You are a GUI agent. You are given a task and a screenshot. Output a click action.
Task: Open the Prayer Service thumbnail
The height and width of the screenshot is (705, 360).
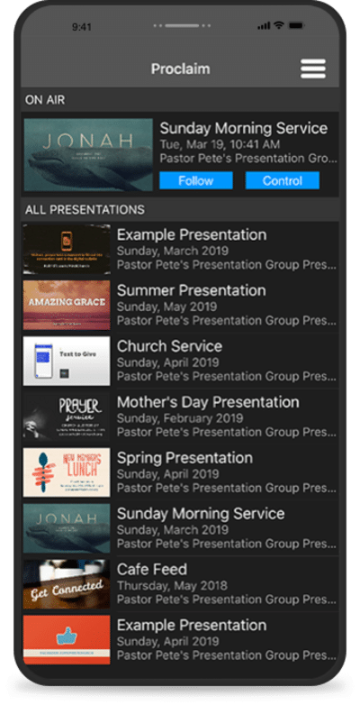(67, 417)
